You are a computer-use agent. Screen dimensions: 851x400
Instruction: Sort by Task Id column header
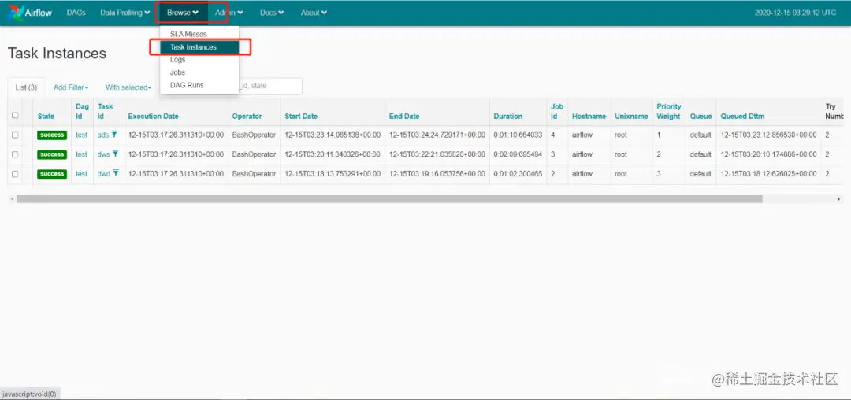click(x=106, y=111)
